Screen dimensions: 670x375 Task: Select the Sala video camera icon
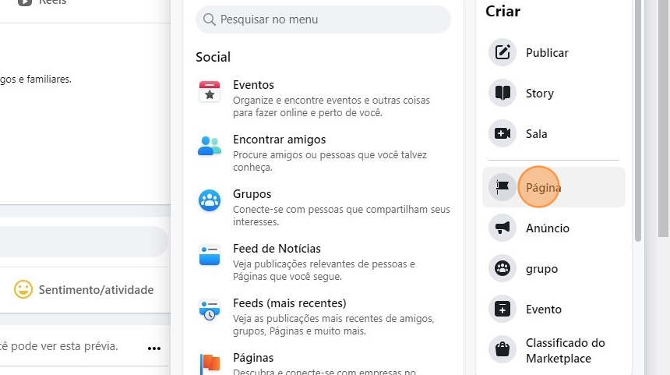pos(503,134)
